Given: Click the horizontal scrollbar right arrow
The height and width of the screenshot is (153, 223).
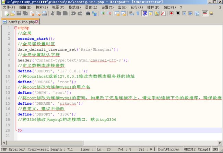Looking at the screenshot, I should pos(220,143).
